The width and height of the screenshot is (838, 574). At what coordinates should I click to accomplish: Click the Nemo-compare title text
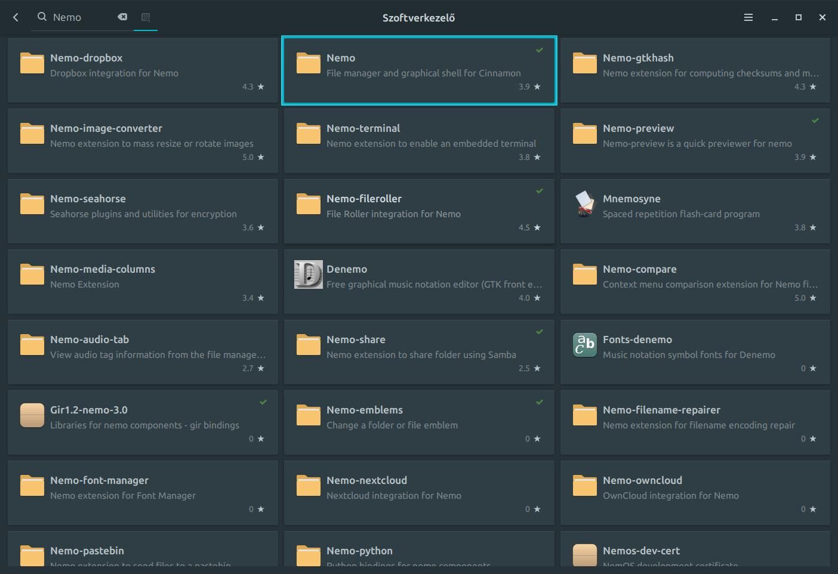[x=640, y=269]
